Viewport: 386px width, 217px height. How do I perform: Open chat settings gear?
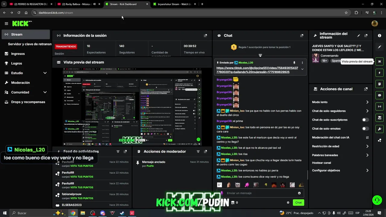coord(288,203)
